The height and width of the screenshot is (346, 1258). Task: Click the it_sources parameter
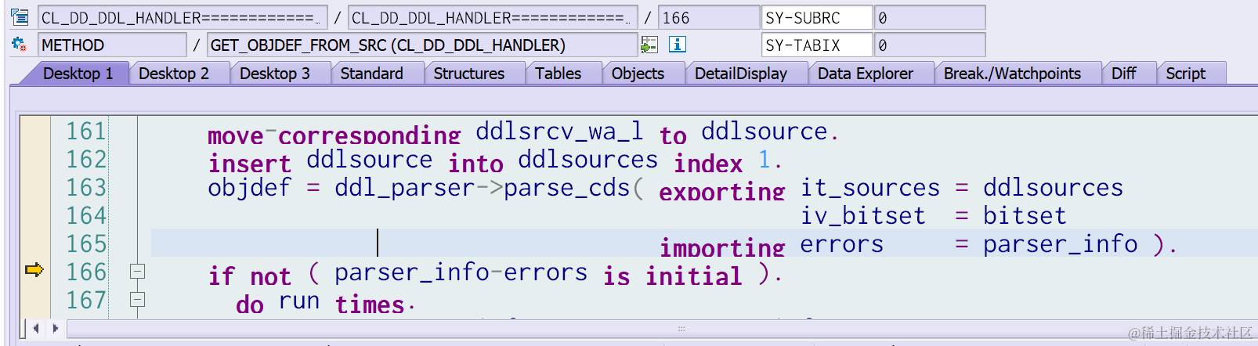coord(869,188)
